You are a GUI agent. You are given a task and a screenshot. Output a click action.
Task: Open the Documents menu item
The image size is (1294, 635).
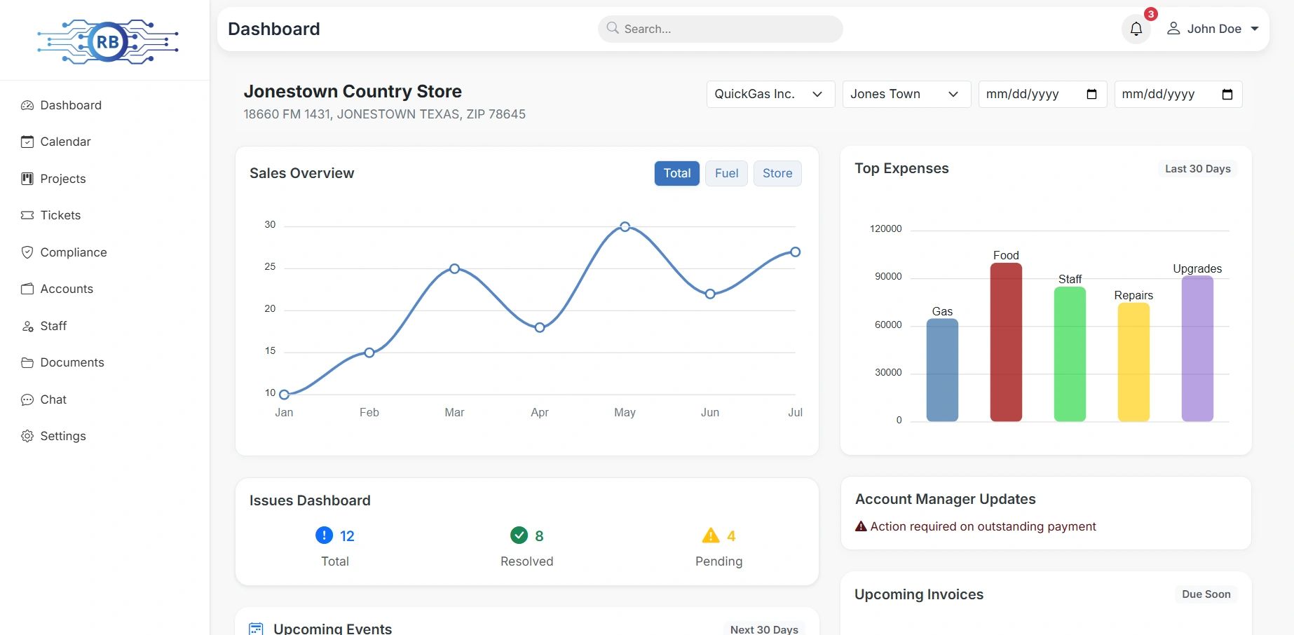click(x=71, y=362)
